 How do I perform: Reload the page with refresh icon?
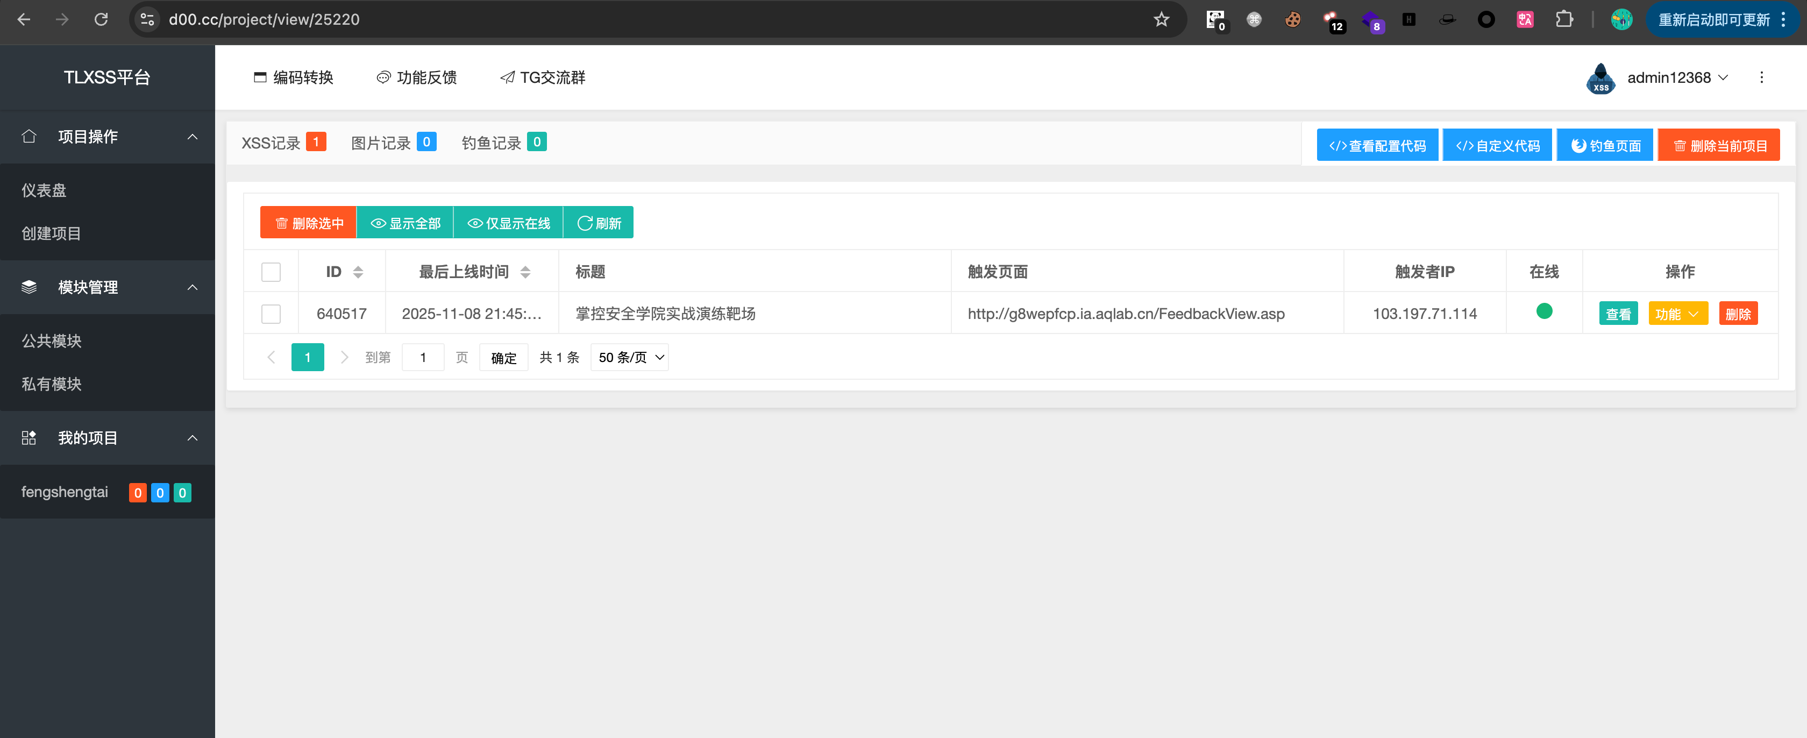click(x=101, y=20)
